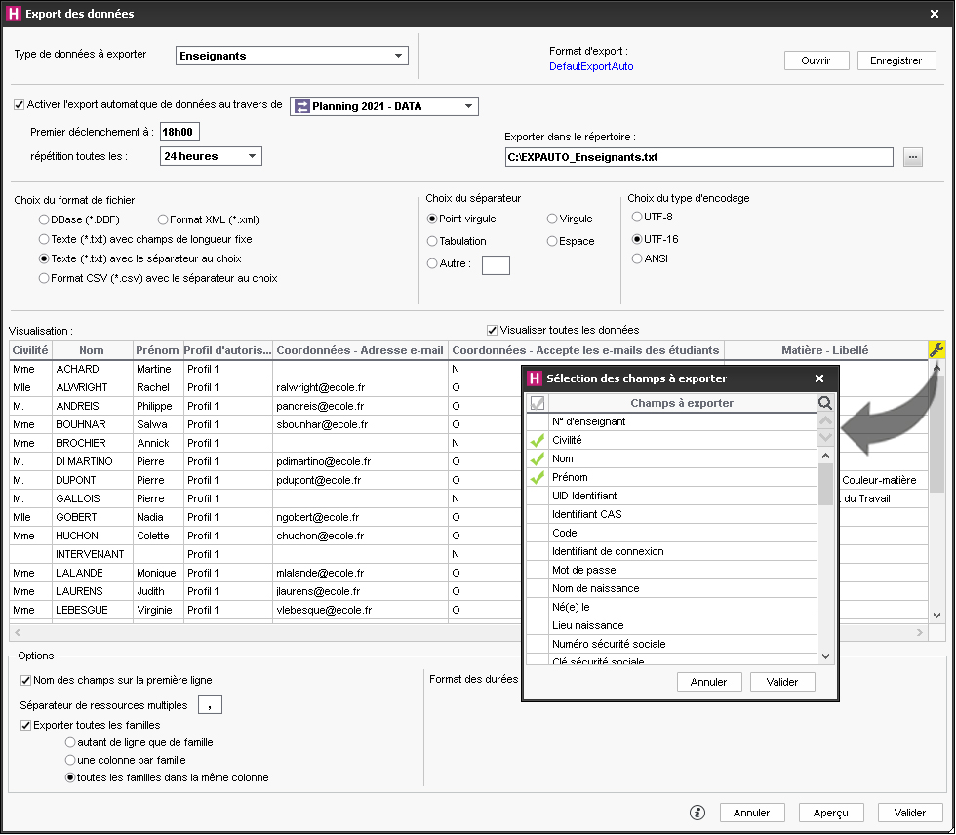Image resolution: width=956 pixels, height=835 pixels.
Task: Click the export path field C:\EXPAUTO_Enseignants.txt
Action: coord(698,157)
